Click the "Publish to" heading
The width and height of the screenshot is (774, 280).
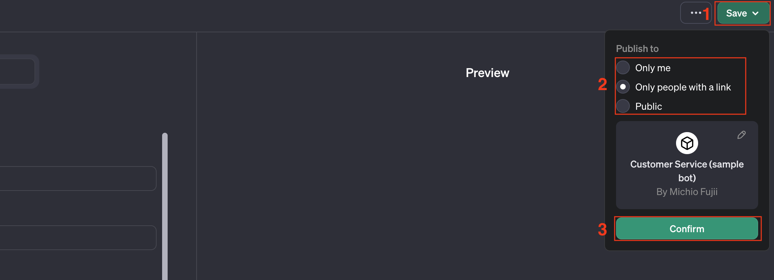pyautogui.click(x=637, y=49)
